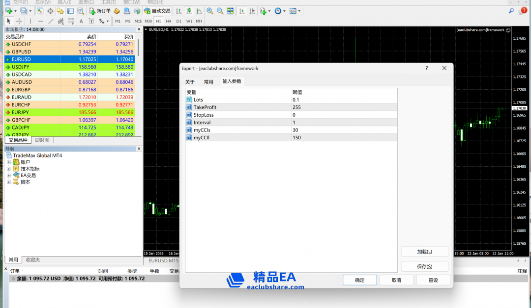Select the TakeProfit value field 255
This screenshot has width=531, height=308.
pos(344,107)
